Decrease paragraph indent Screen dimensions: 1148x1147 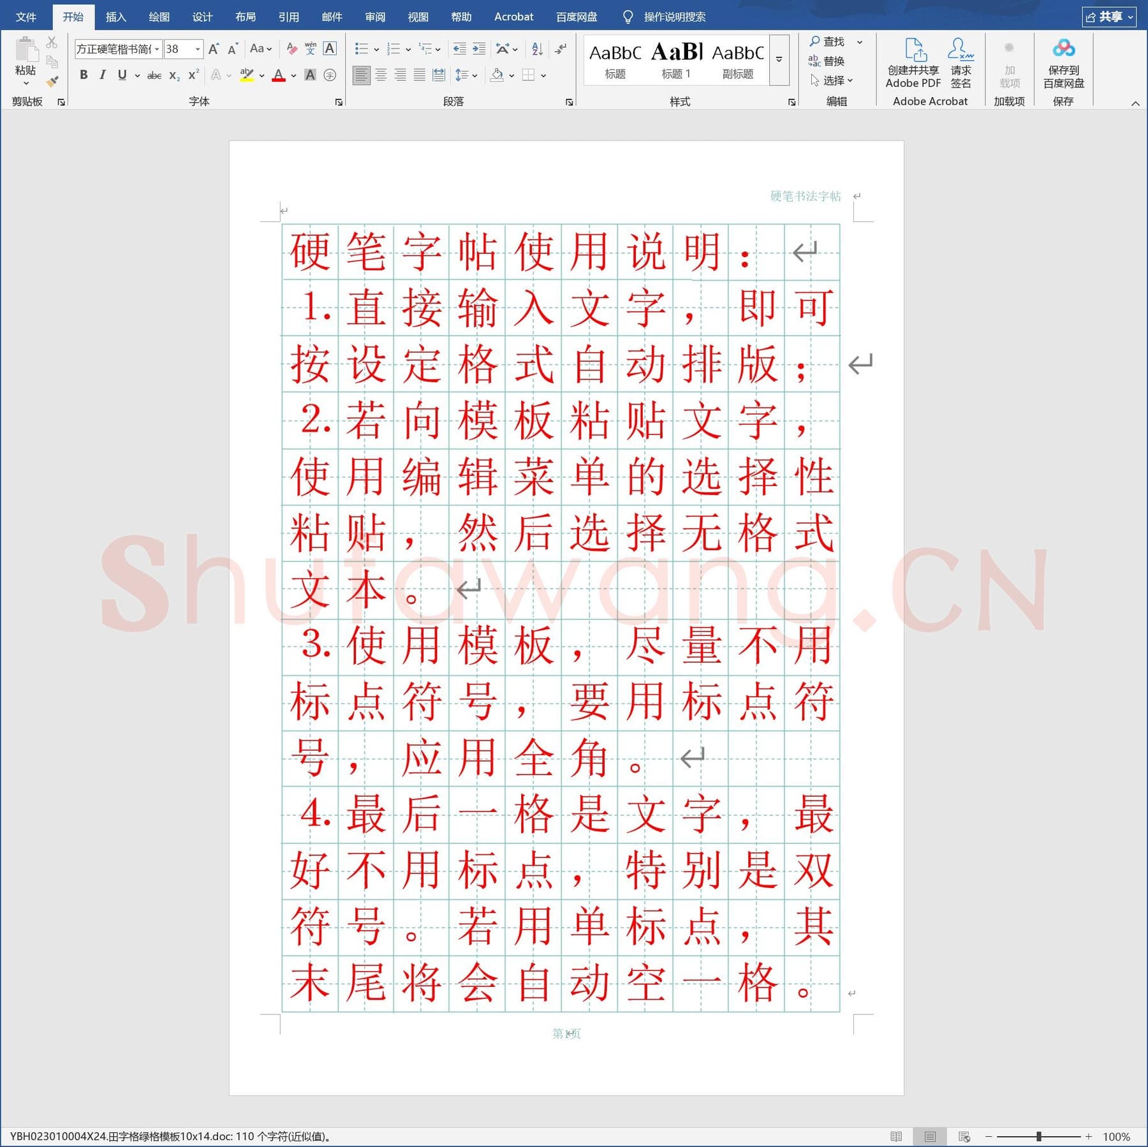(459, 49)
